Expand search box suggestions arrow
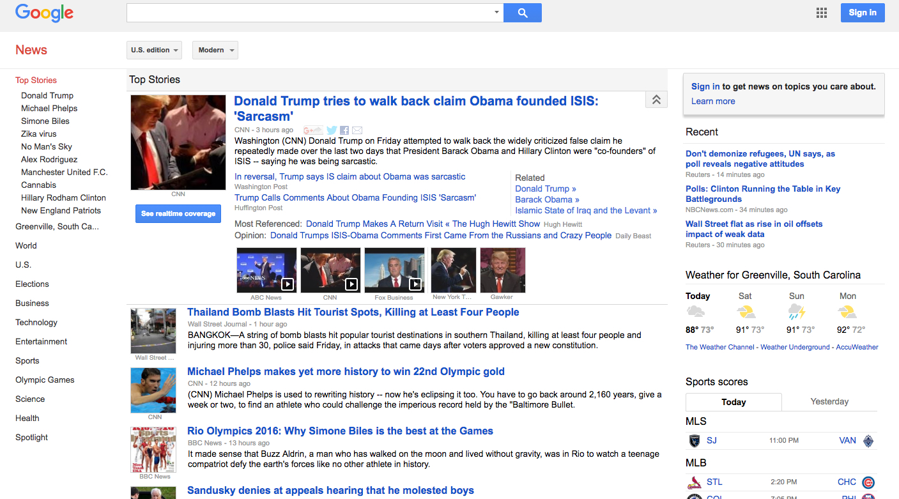 pyautogui.click(x=496, y=13)
